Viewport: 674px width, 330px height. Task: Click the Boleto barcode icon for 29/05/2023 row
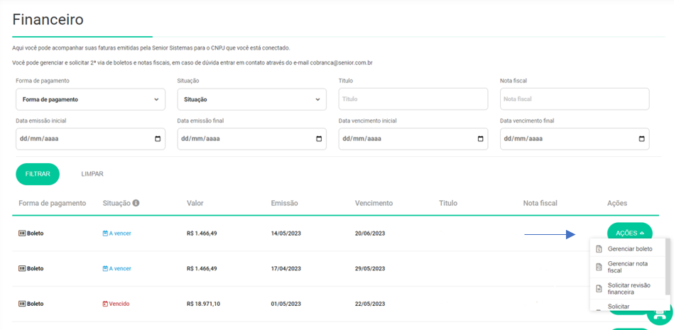click(x=22, y=268)
